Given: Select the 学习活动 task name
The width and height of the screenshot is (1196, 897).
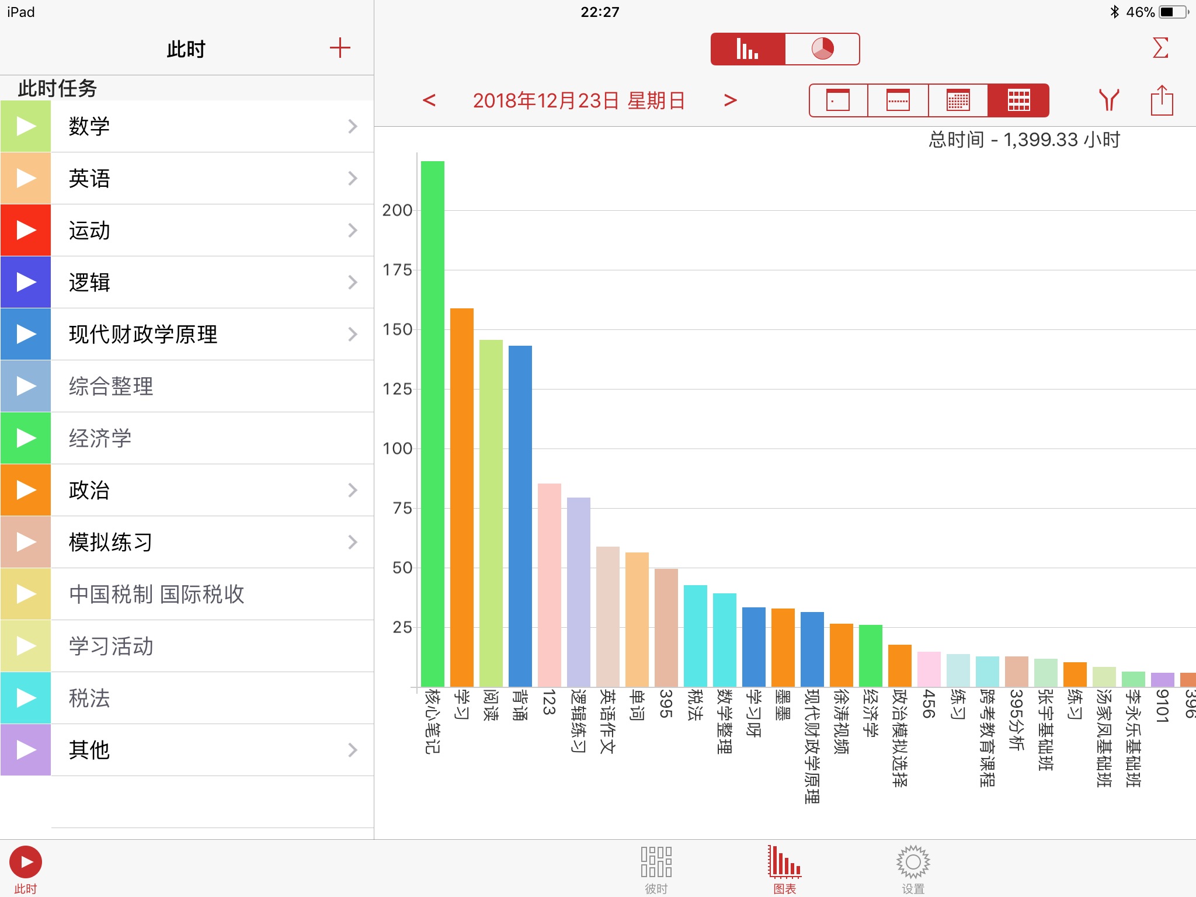Looking at the screenshot, I should click(x=111, y=646).
